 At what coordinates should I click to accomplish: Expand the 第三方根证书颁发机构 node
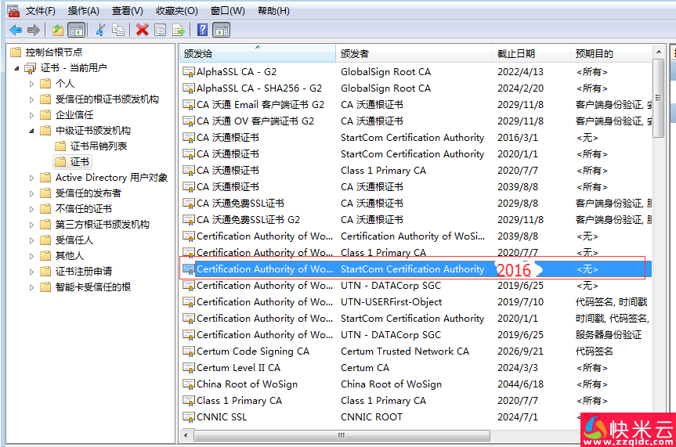coord(31,225)
